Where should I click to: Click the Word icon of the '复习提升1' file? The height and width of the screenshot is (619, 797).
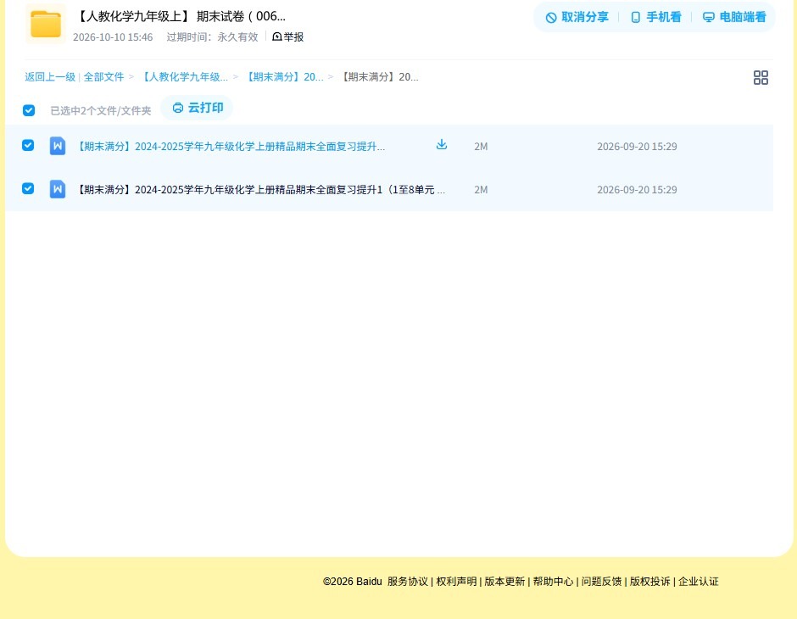[58, 189]
